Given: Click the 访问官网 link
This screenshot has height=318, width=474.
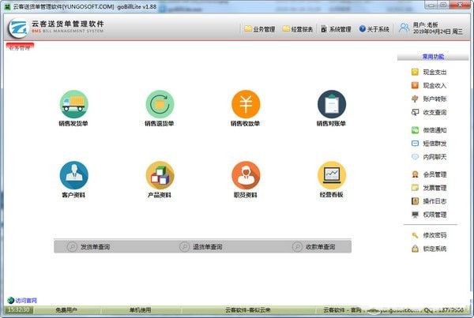Looking at the screenshot, I should [x=22, y=301].
